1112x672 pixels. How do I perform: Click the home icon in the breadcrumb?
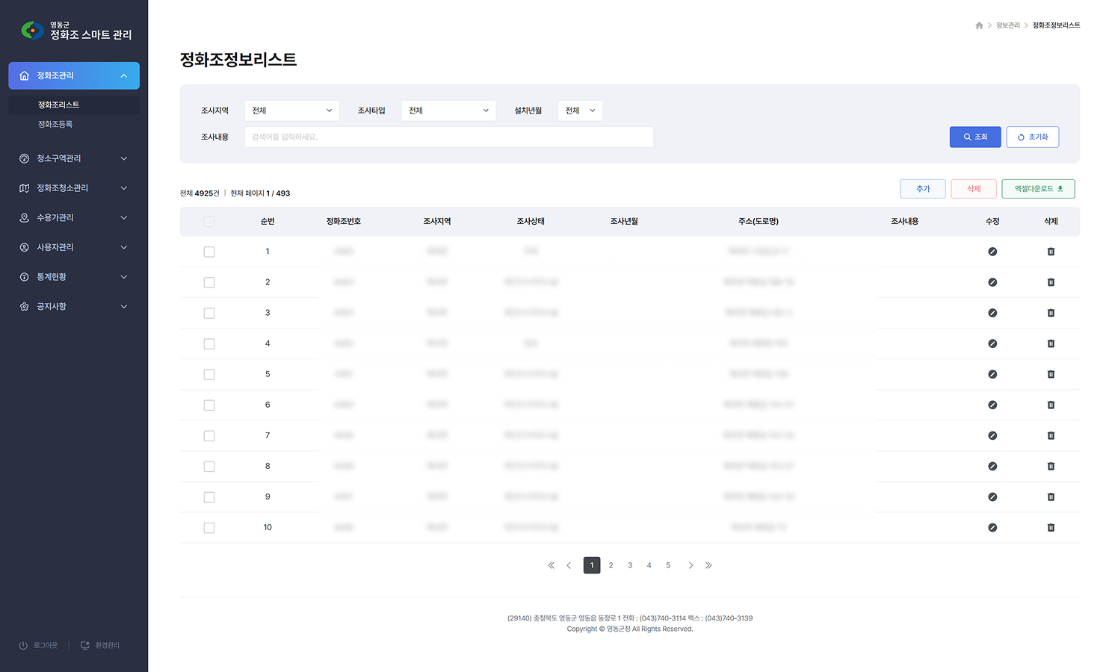979,25
